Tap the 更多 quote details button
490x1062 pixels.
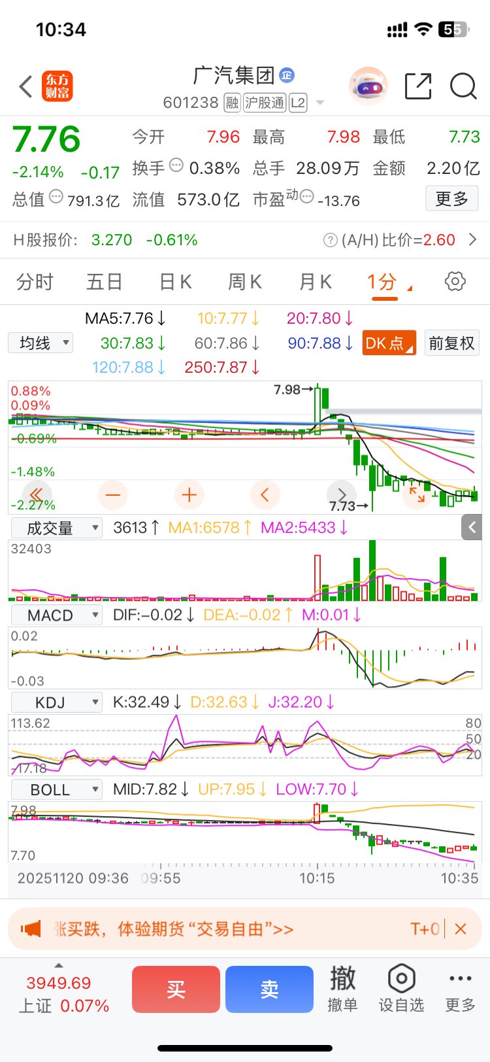click(452, 198)
